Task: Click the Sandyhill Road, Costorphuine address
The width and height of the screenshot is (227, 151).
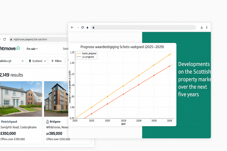Action: click(19, 127)
